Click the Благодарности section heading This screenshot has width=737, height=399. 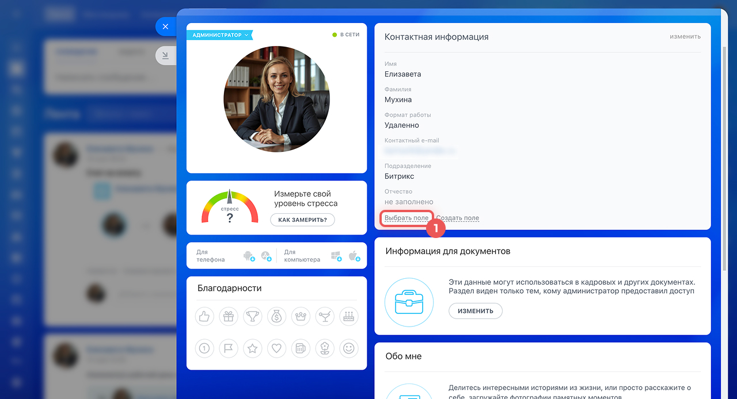[x=229, y=288]
